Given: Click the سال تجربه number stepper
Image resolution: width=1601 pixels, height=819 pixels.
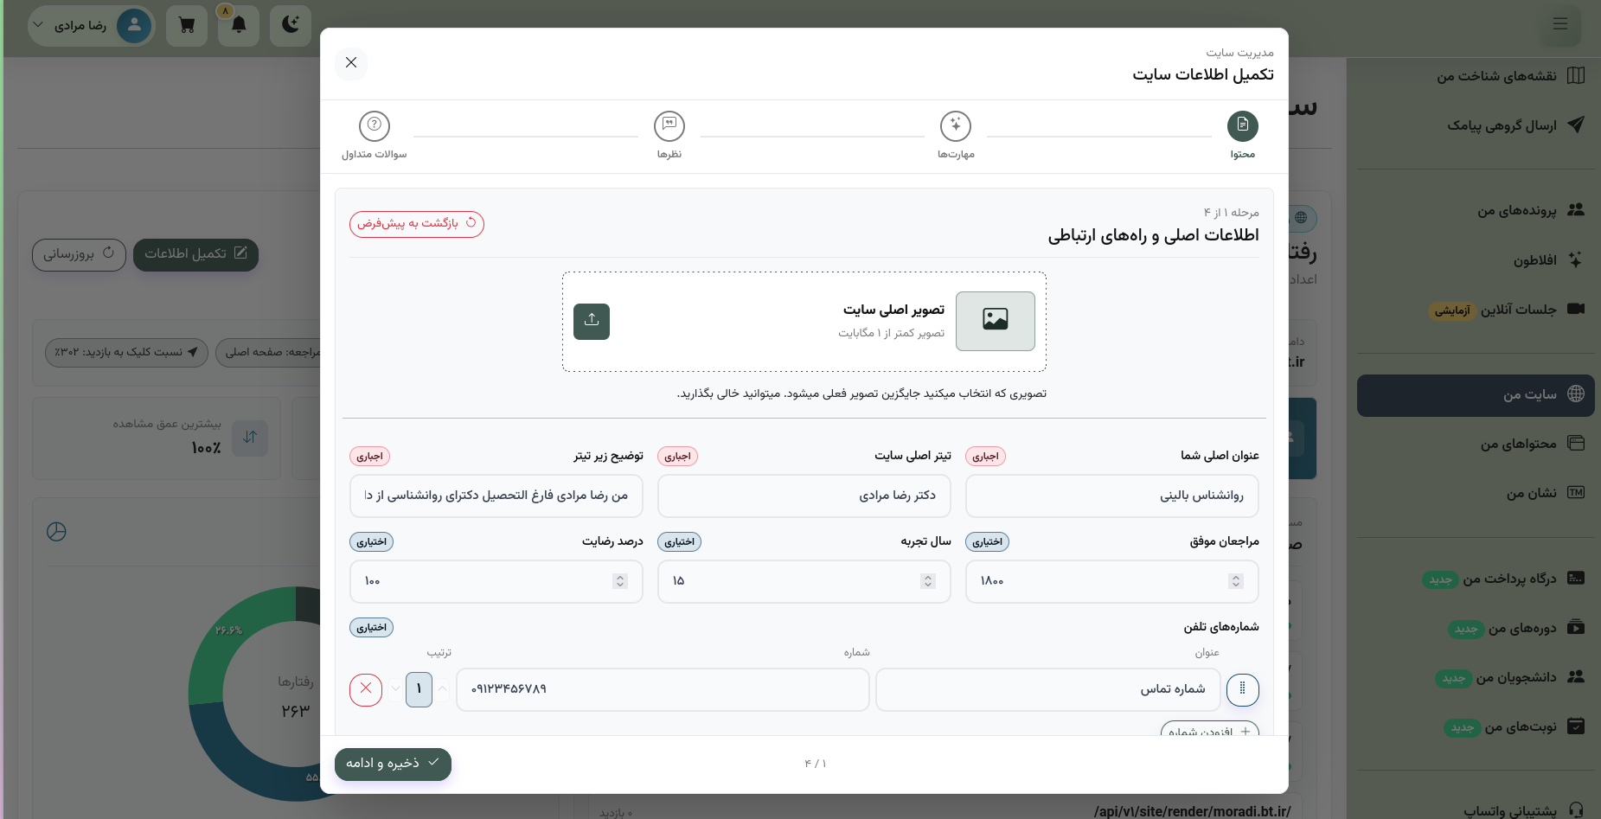Looking at the screenshot, I should (928, 581).
